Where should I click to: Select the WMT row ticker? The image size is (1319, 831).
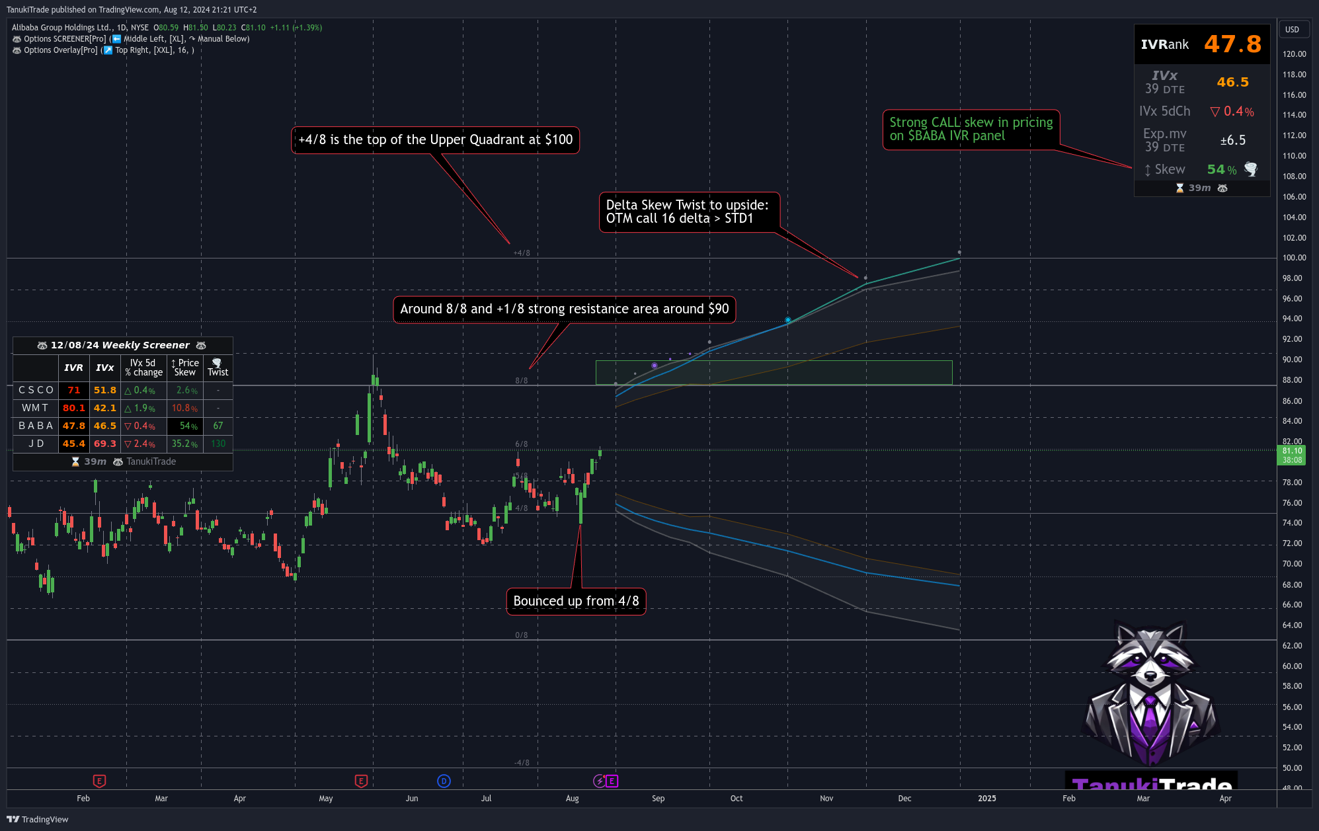[35, 408]
